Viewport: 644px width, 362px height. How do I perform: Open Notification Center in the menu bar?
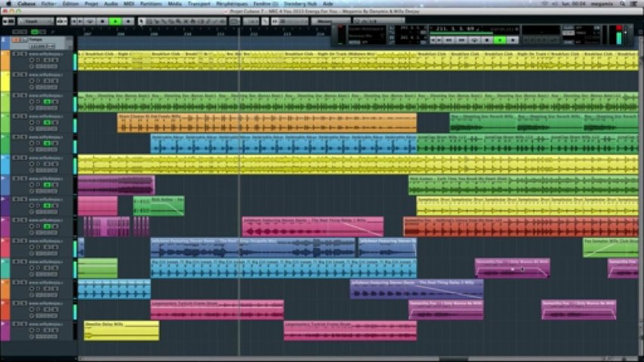tap(633, 4)
